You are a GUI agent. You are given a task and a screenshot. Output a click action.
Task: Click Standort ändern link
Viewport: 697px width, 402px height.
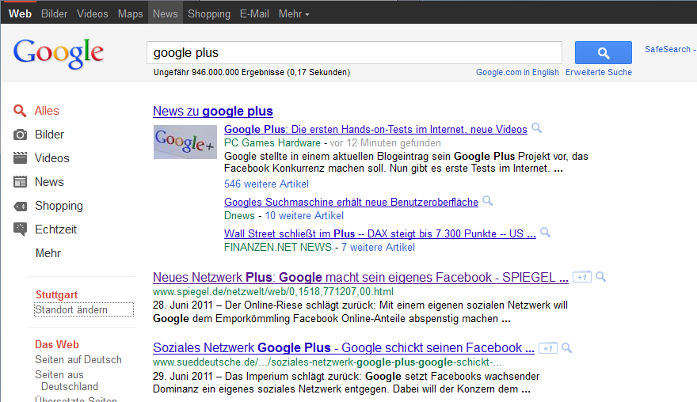coord(71,309)
